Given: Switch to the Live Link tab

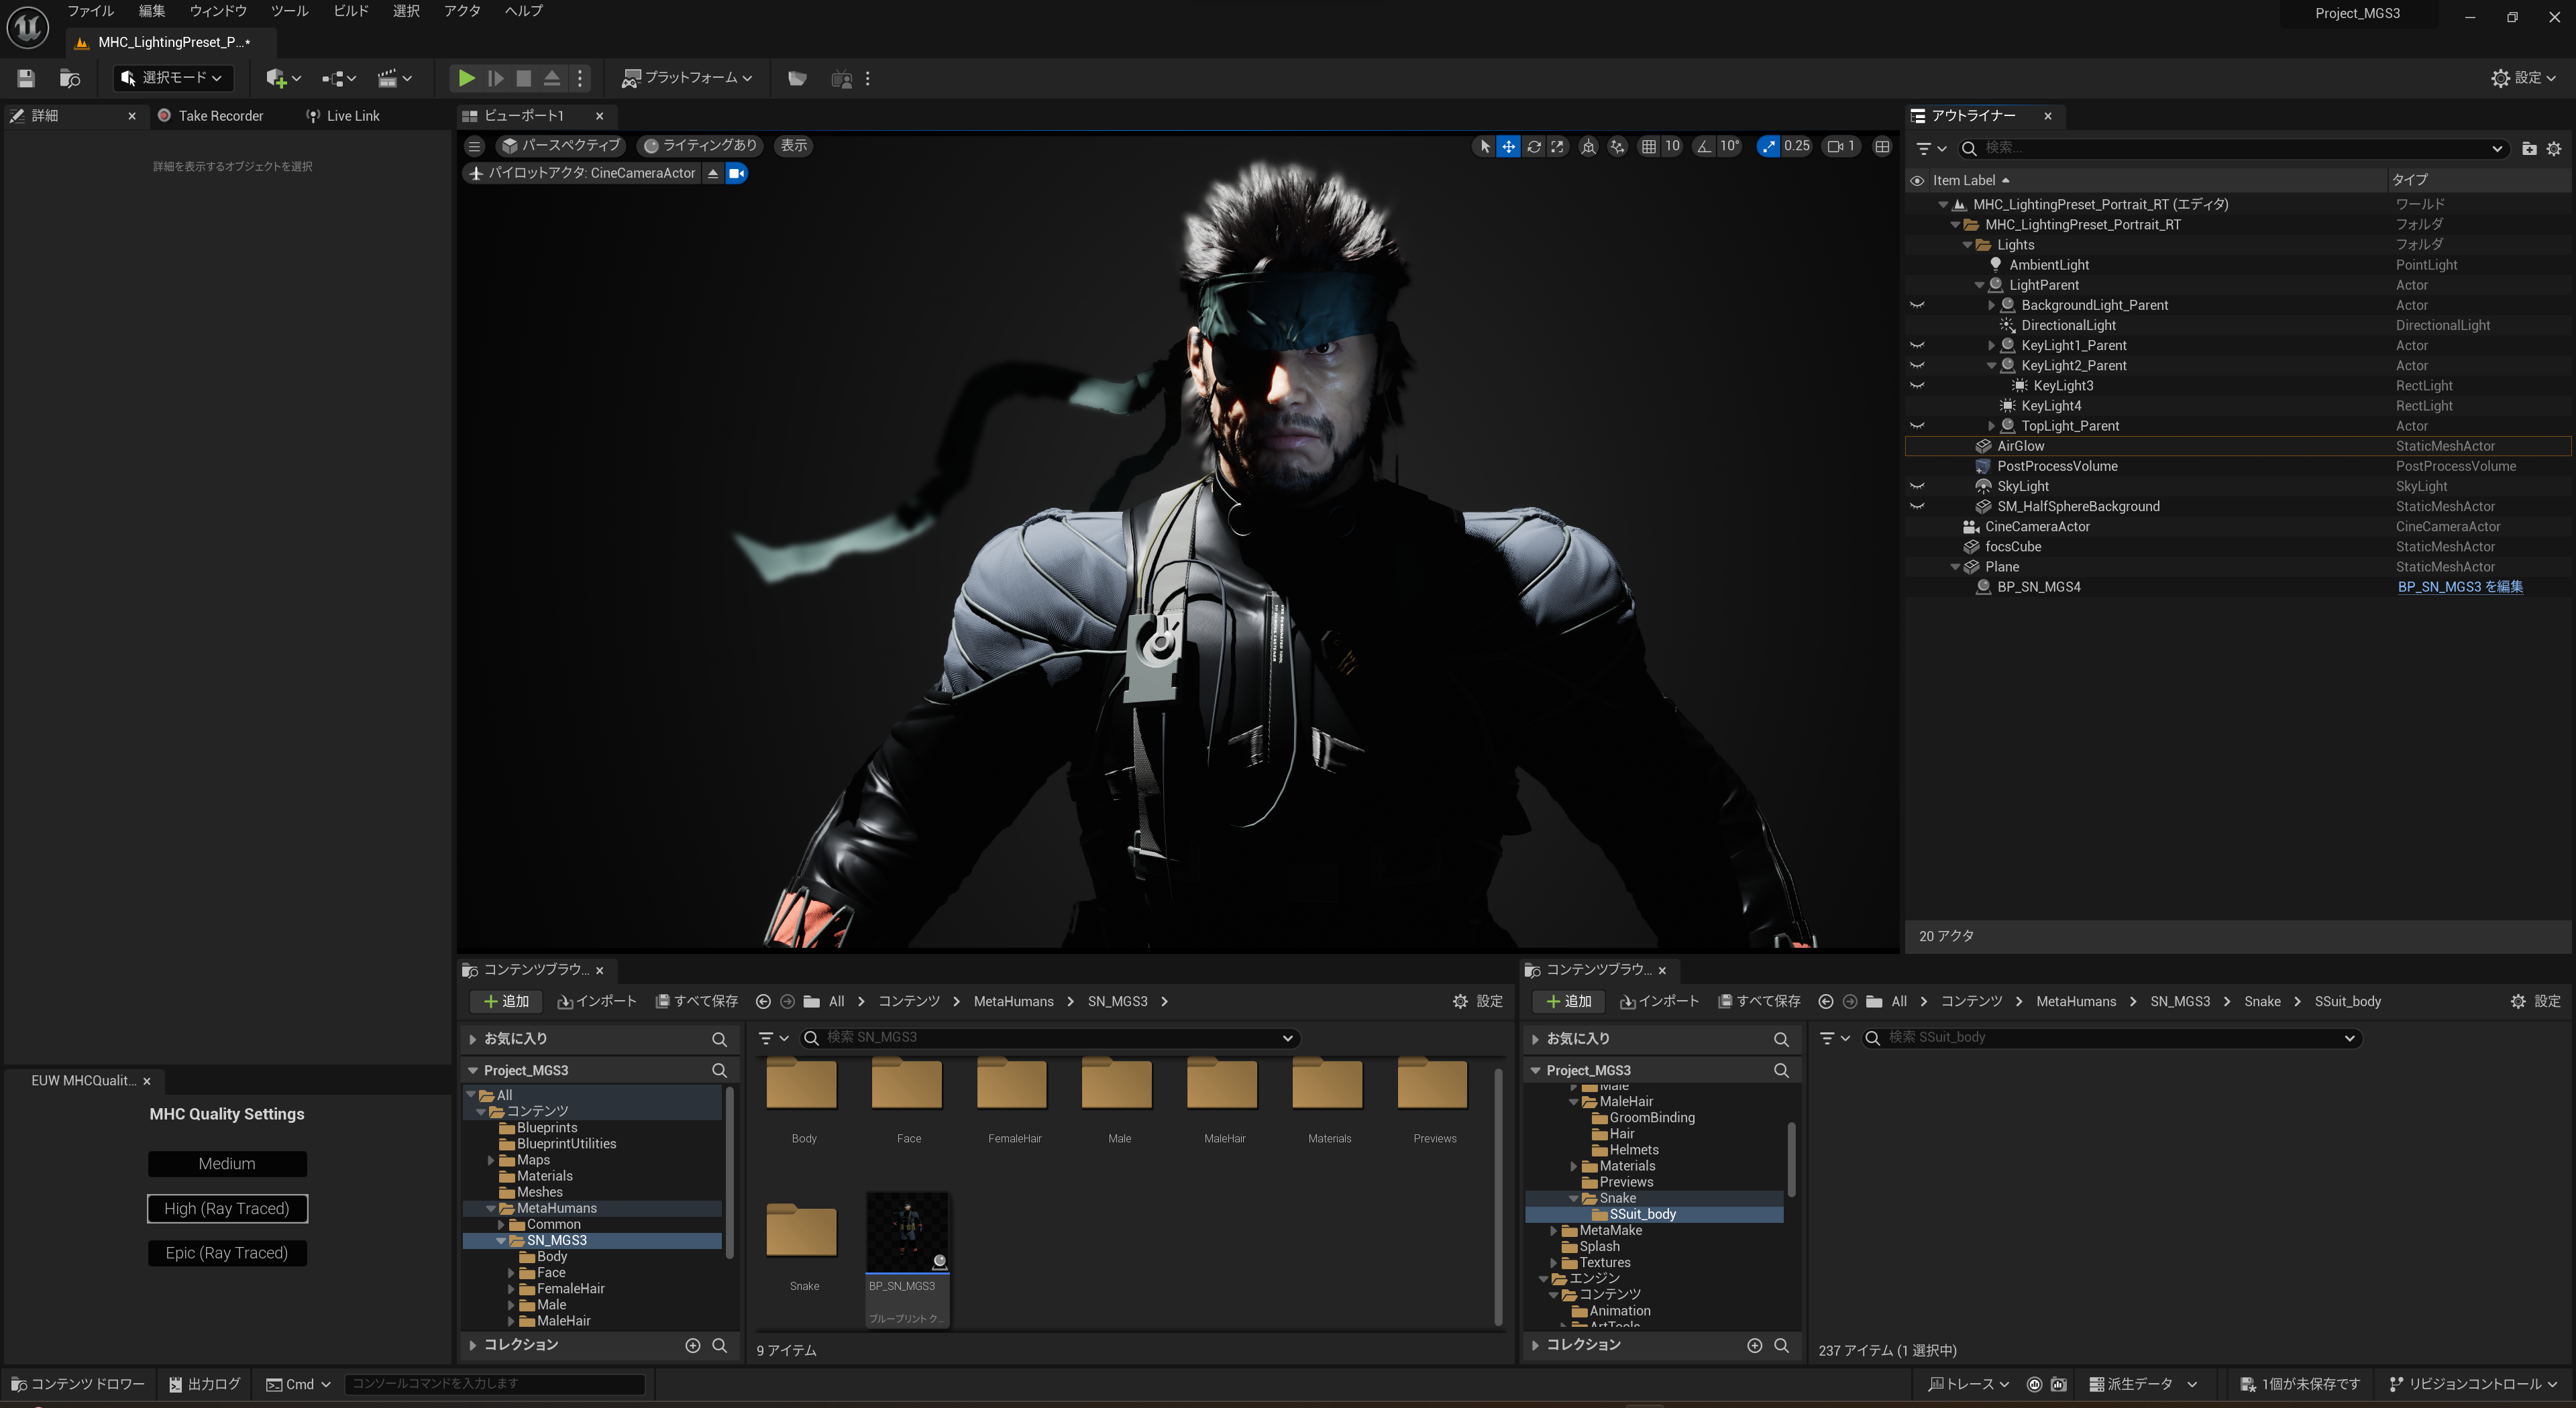Looking at the screenshot, I should pyautogui.click(x=343, y=116).
